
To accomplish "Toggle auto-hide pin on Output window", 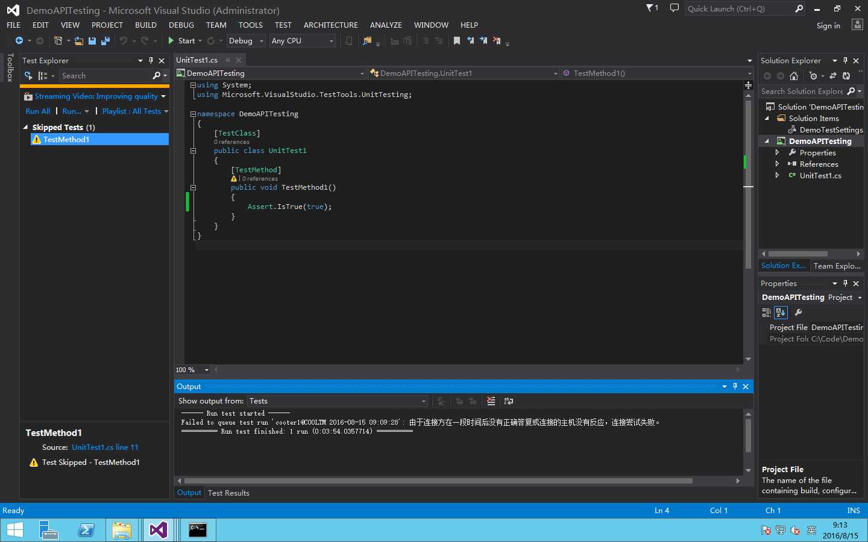I will (735, 387).
